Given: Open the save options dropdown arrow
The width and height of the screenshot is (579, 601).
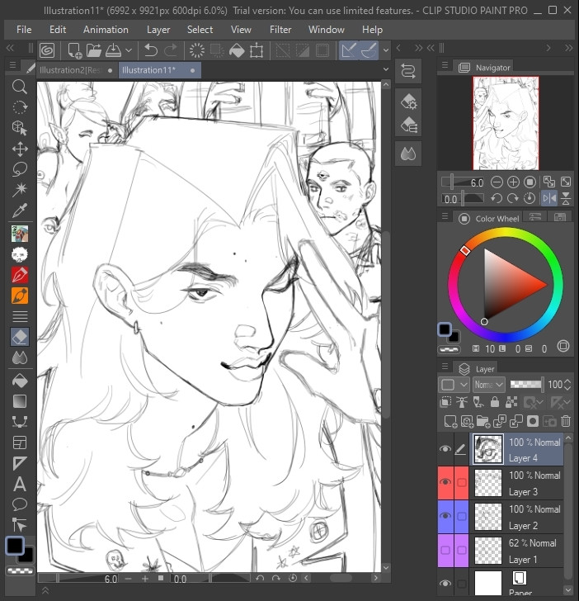Looking at the screenshot, I should [x=129, y=50].
